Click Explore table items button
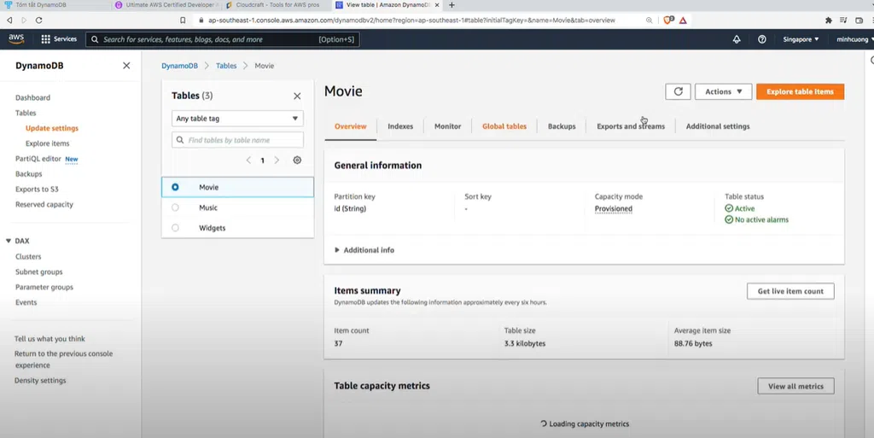The width and height of the screenshot is (874, 438). [x=800, y=91]
